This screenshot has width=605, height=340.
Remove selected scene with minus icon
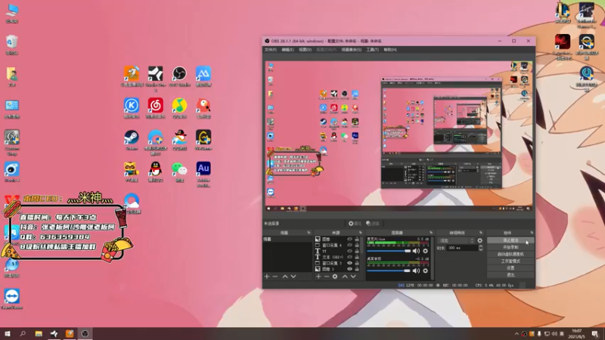click(x=275, y=277)
